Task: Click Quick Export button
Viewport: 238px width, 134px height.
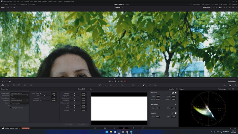Action: 195,4
